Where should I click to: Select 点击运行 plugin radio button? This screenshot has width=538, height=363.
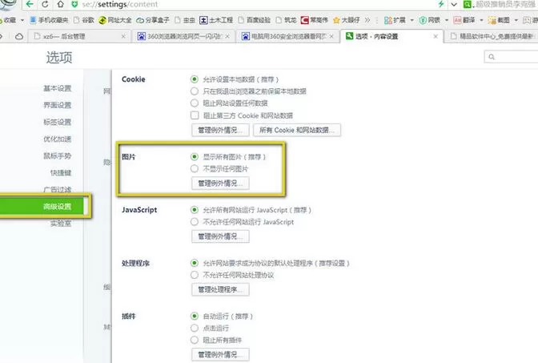(195, 328)
